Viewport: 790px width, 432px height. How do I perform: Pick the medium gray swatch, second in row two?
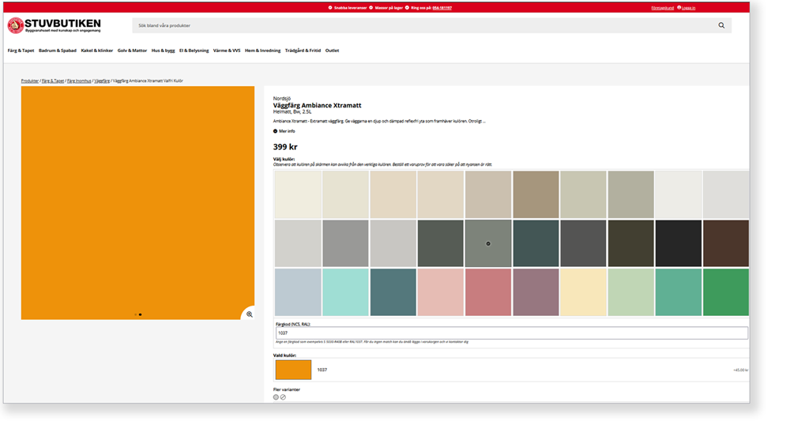pos(345,243)
